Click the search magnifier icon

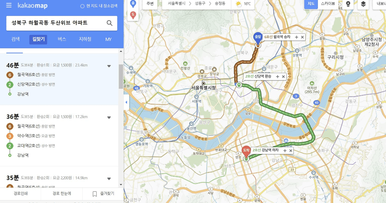pos(109,23)
